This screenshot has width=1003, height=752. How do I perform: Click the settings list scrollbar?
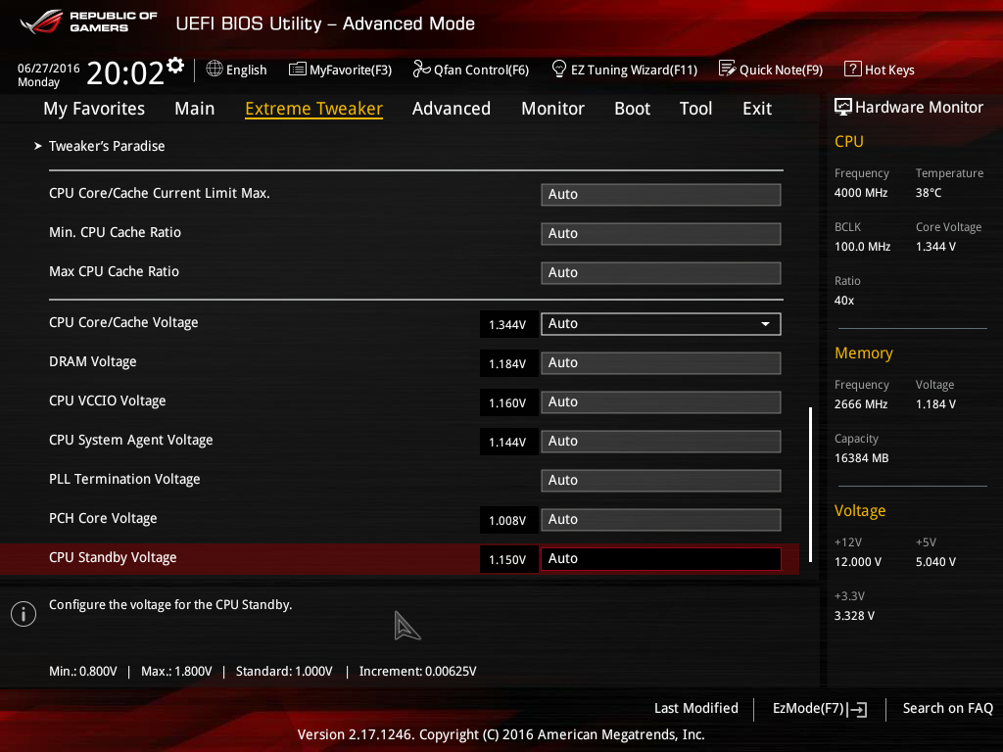point(810,485)
